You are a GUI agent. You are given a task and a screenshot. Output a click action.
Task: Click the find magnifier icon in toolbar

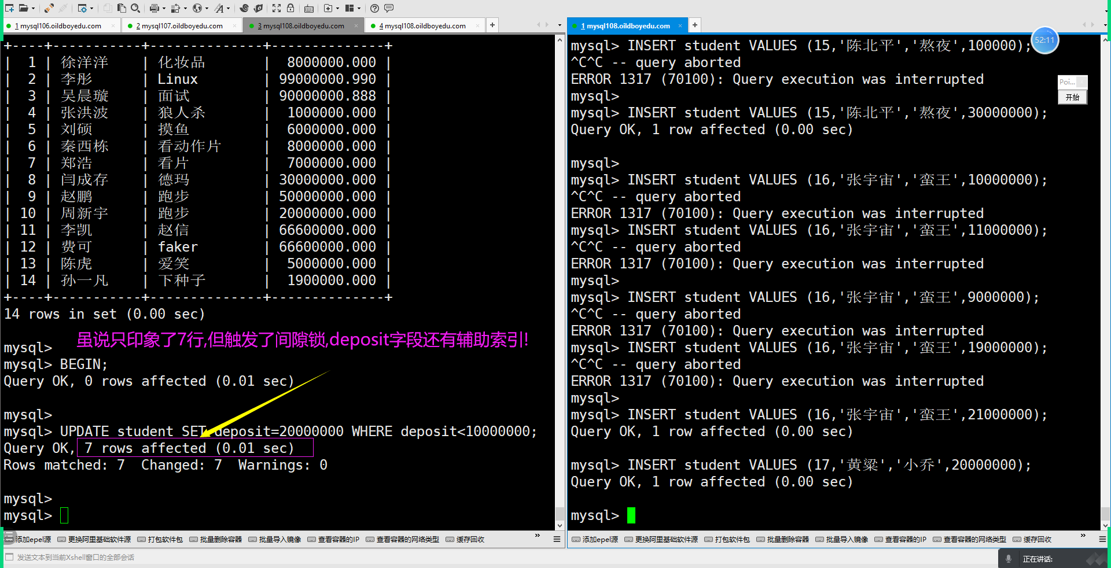(135, 8)
